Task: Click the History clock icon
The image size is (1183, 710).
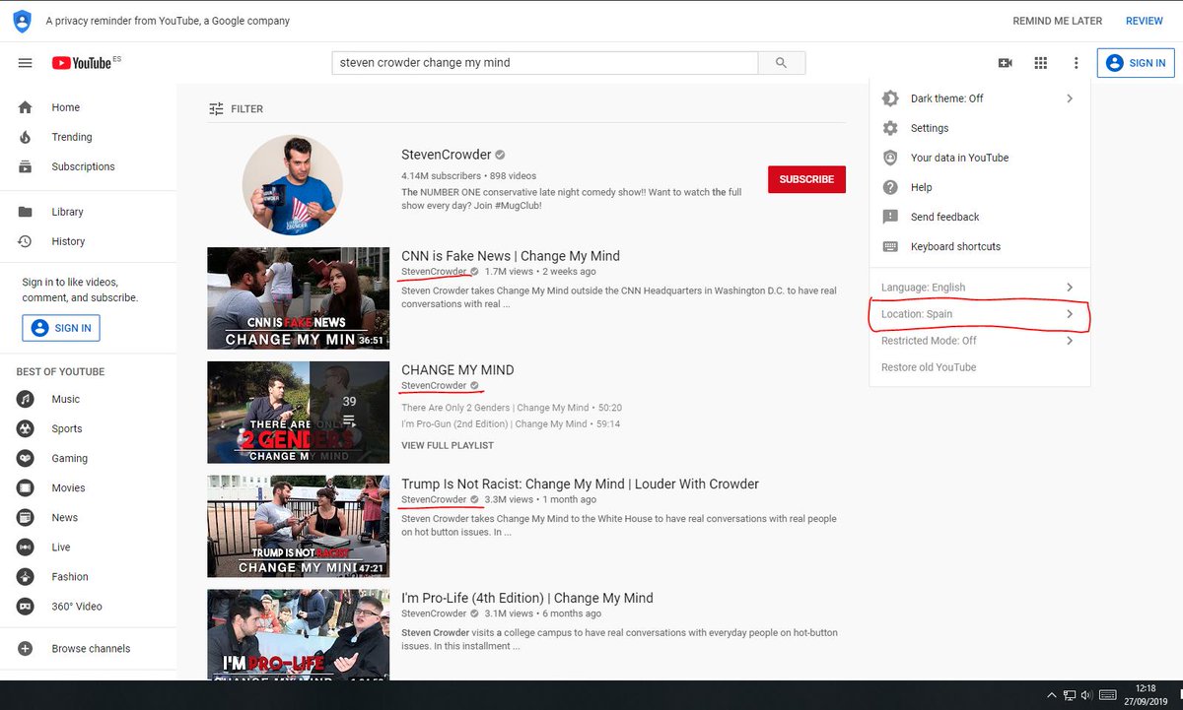Action: (26, 241)
